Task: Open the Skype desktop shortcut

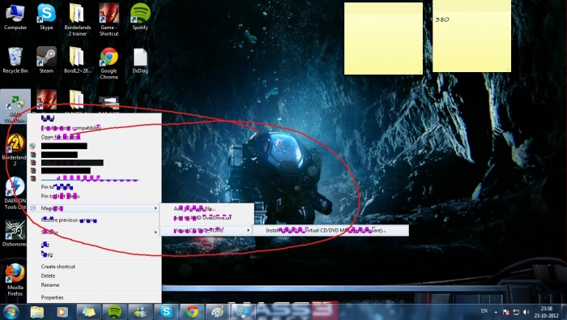Action: (x=46, y=16)
